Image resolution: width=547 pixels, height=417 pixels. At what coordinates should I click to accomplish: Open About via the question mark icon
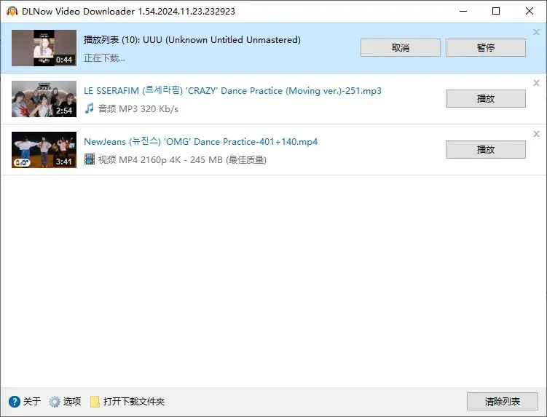pos(15,402)
